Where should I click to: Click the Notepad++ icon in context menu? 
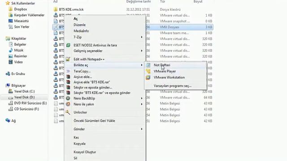68,59
